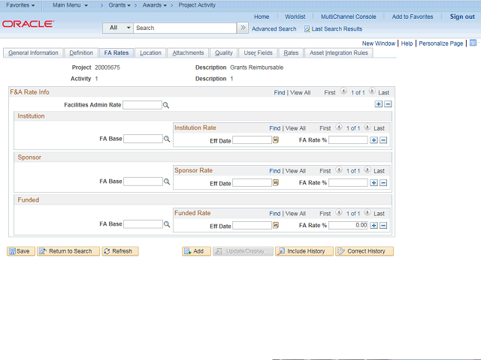Focus Institution FA Rate % field
The image size is (481, 360).
pos(348,140)
